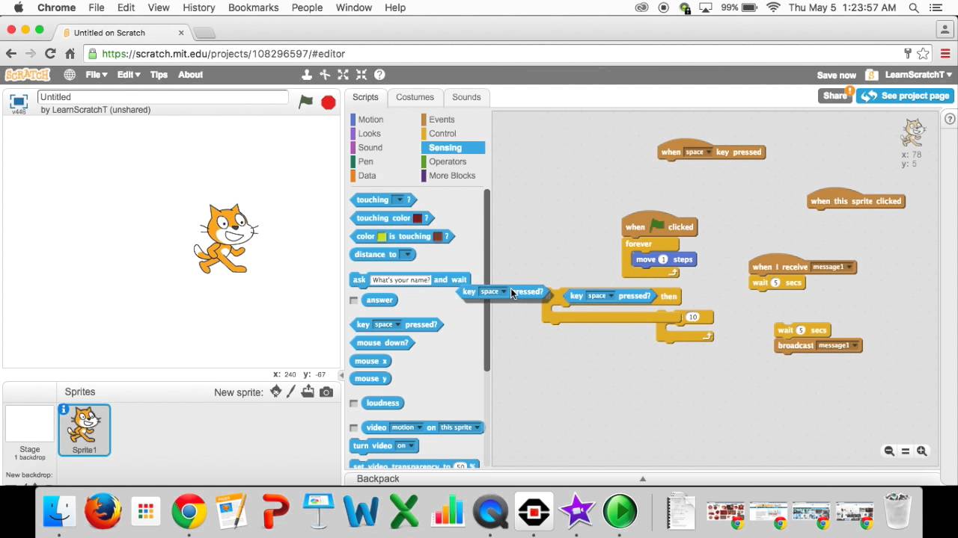This screenshot has height=538, width=958.
Task: Click the Scratch logo
Action: [x=28, y=75]
